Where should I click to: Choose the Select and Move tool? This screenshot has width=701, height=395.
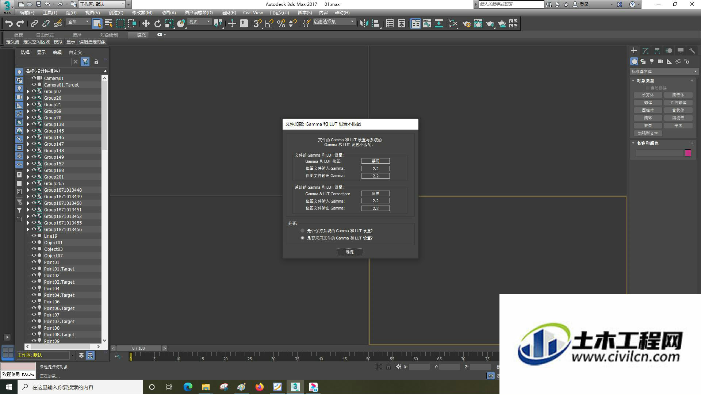coord(146,24)
